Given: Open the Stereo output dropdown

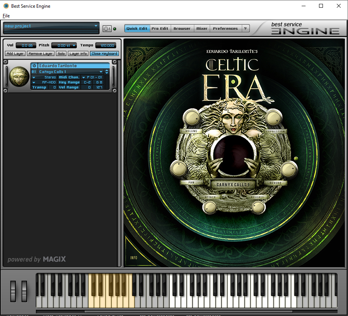Looking at the screenshot, I should point(44,77).
